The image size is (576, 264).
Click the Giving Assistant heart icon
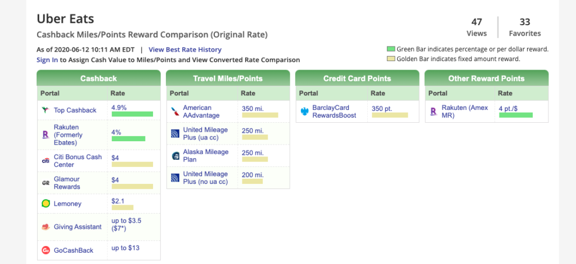click(46, 227)
